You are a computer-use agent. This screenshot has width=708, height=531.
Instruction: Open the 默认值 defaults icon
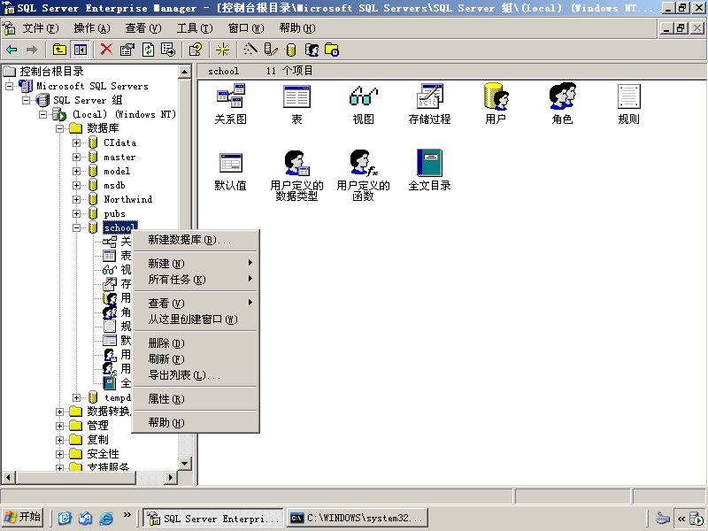(x=231, y=171)
